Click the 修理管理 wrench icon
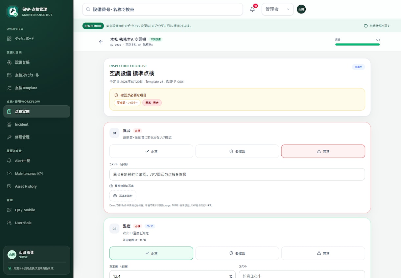This screenshot has height=278, width=401. tap(9, 137)
